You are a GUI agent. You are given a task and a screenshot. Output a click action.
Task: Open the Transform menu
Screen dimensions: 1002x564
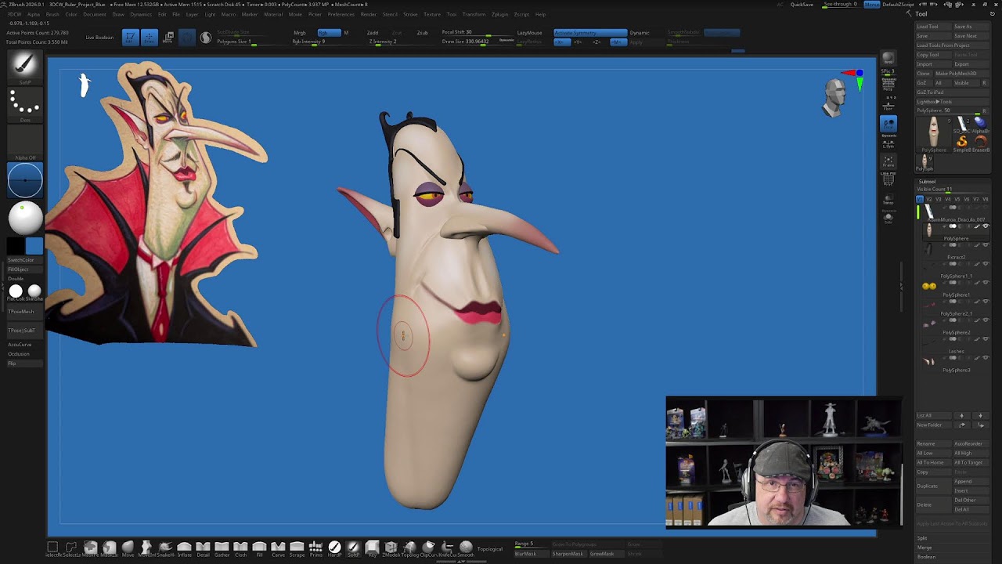pos(474,14)
